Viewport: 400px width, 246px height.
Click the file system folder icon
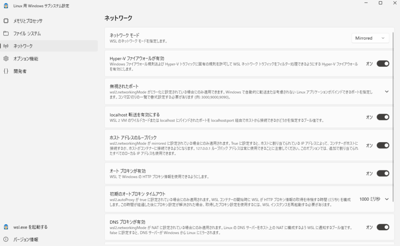[6, 33]
